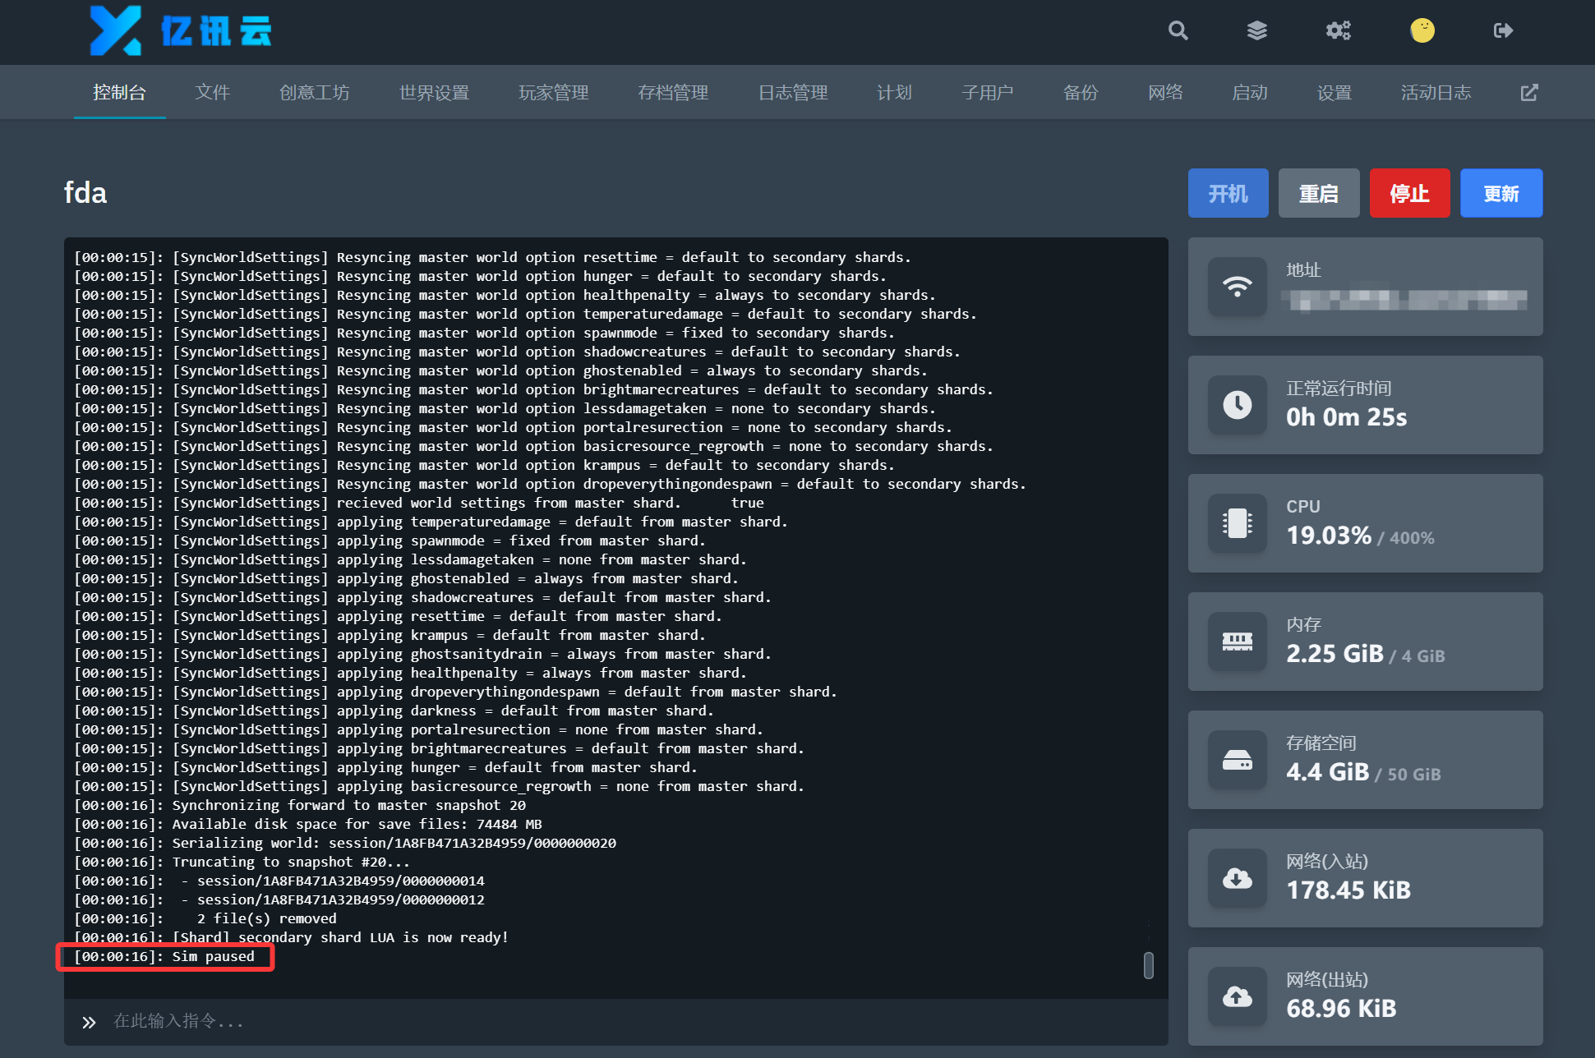Click outbound traffic value 68.96 KiB

tap(1341, 1009)
